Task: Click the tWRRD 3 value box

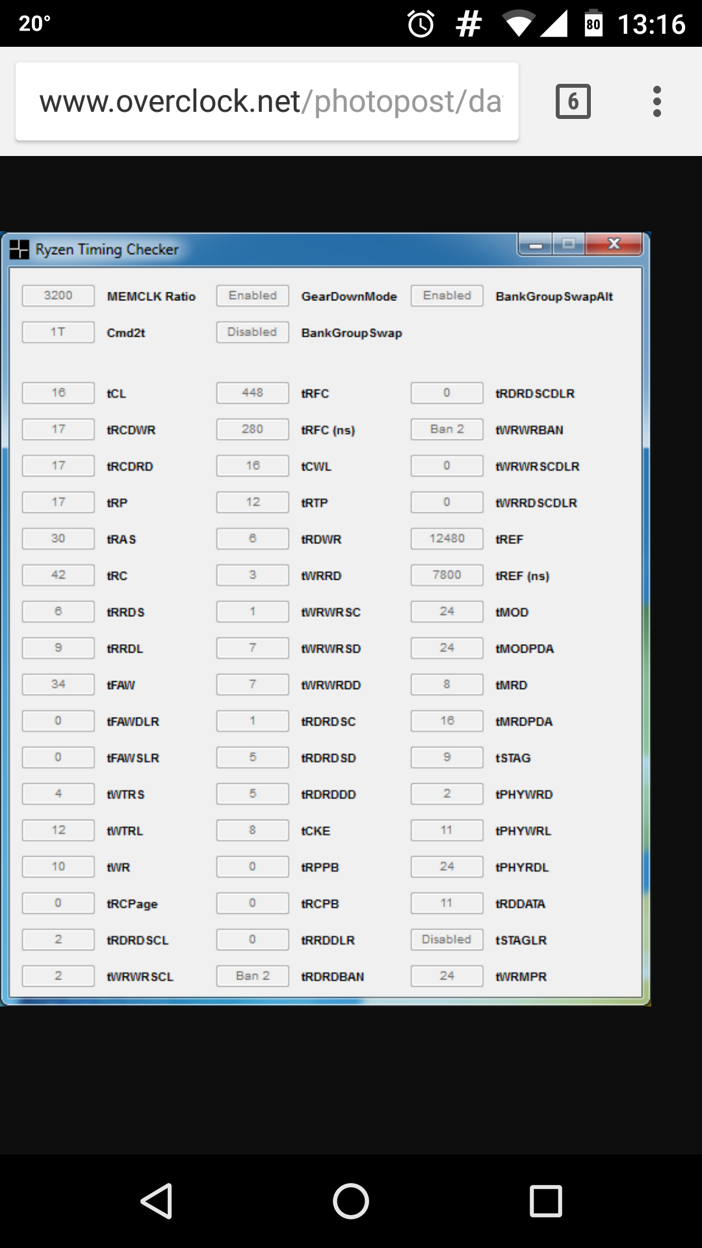Action: [253, 575]
